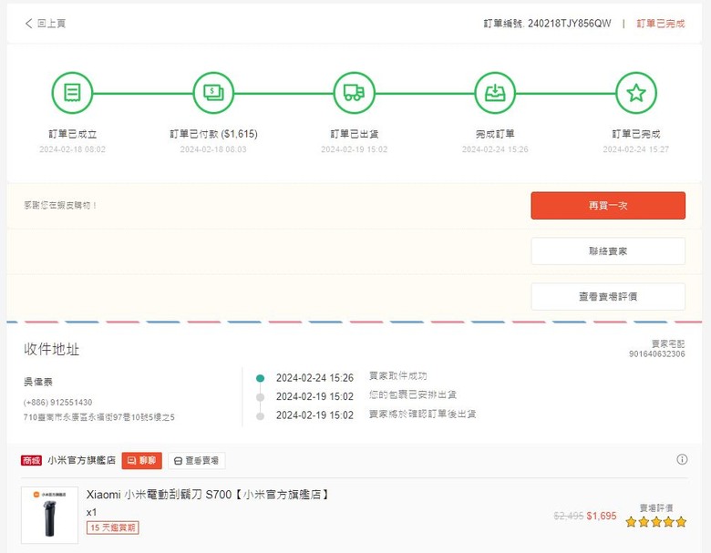Screen dimensions: 711x553
Task: Click the 訂單已成立 receipt step icon
Action: pyautogui.click(x=72, y=93)
